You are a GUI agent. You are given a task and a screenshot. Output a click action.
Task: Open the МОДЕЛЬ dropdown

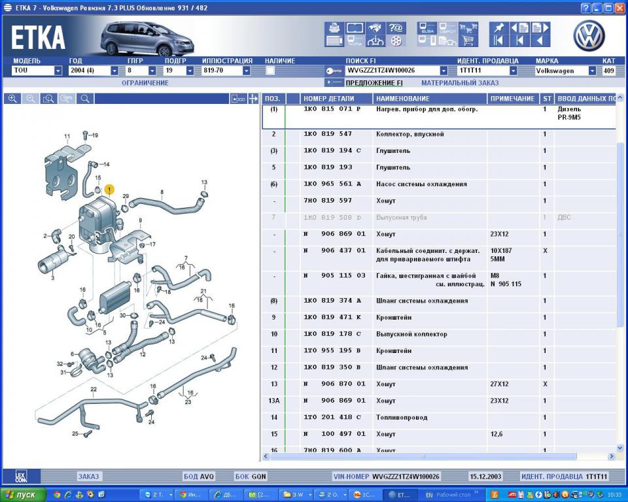point(58,71)
